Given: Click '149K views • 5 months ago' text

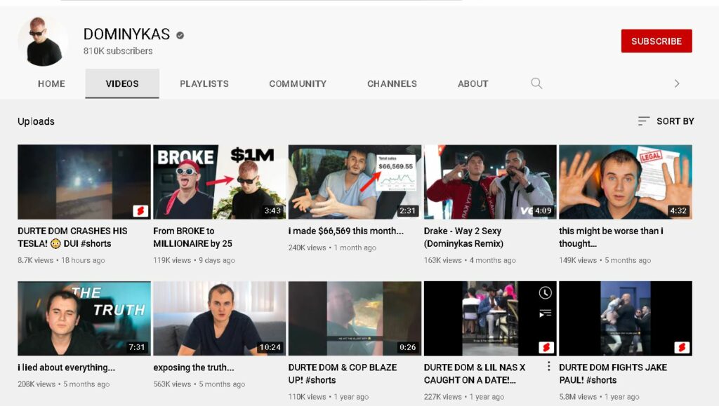Looking at the screenshot, I should pos(605,260).
